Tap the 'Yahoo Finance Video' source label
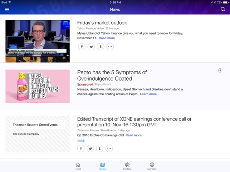The width and height of the screenshot is (230, 172). click(90, 29)
